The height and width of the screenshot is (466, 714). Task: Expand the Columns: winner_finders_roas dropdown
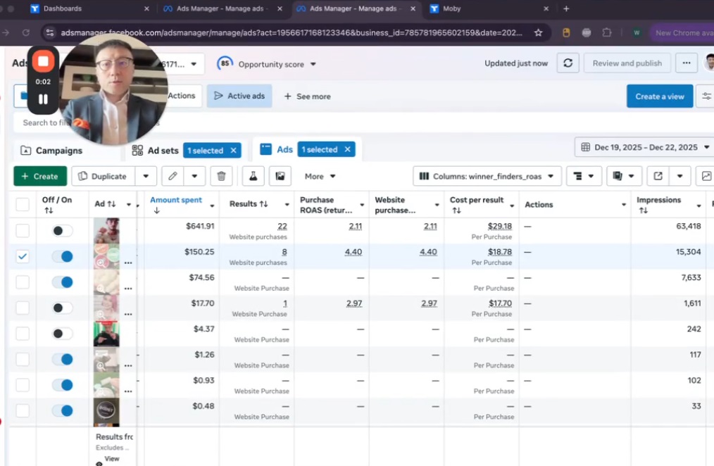[487, 176]
